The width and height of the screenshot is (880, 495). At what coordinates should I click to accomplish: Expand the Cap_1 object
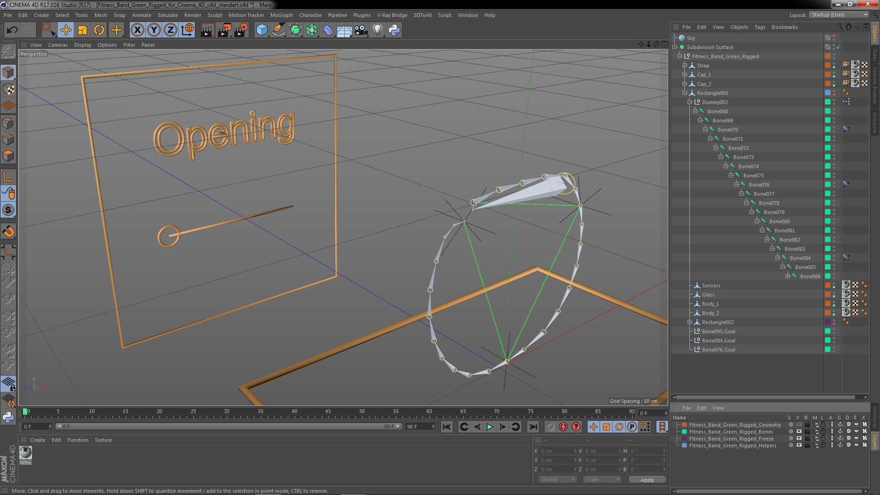685,75
